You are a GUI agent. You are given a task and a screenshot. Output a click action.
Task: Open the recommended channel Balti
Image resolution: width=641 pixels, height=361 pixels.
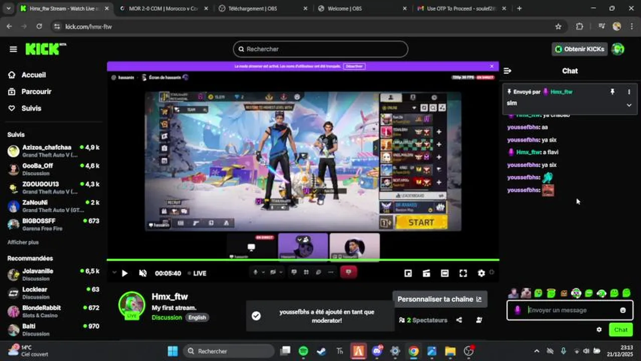(x=54, y=329)
